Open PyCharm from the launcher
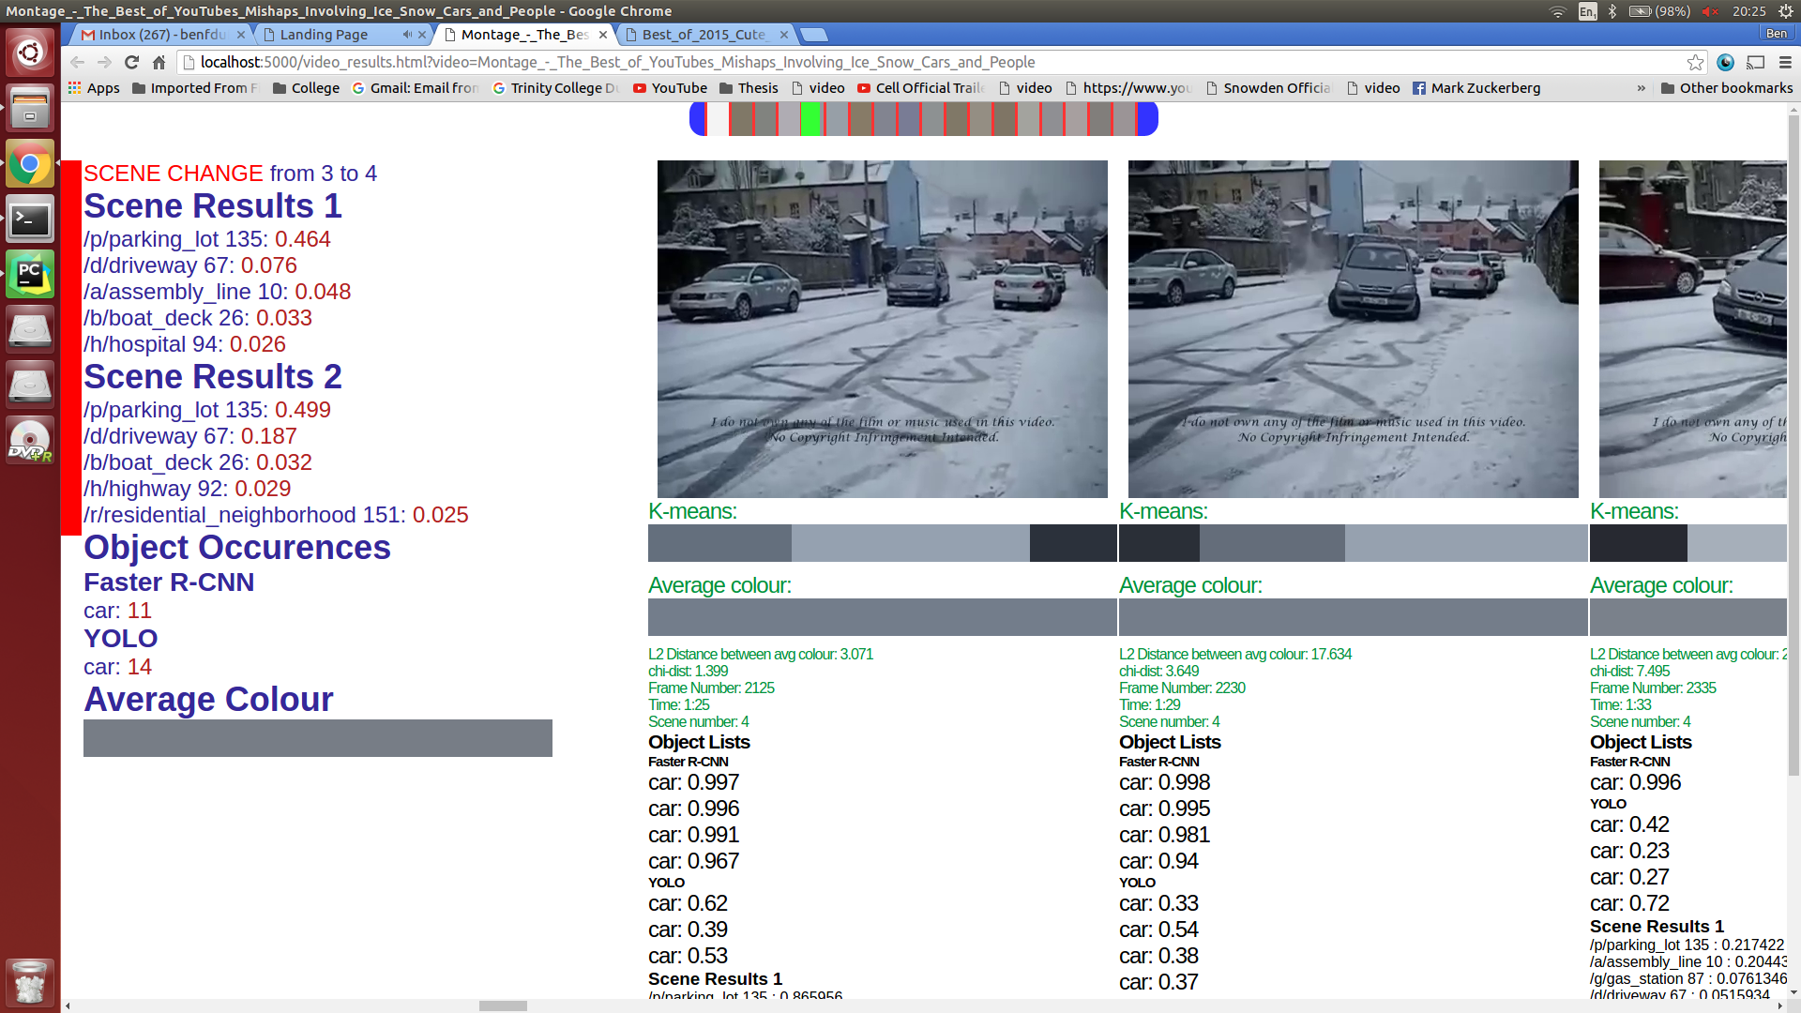 pos(30,274)
